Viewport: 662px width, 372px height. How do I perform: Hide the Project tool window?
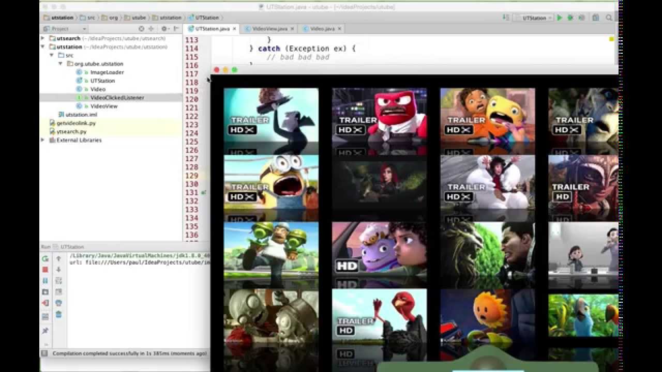(x=176, y=29)
